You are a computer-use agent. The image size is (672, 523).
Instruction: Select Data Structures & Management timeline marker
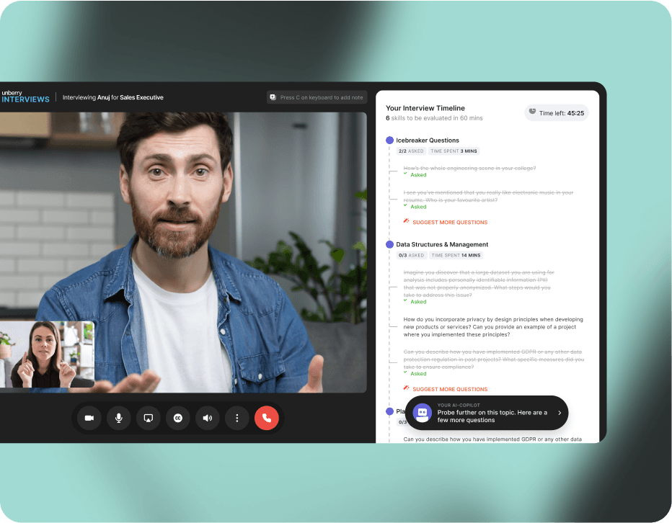(389, 245)
